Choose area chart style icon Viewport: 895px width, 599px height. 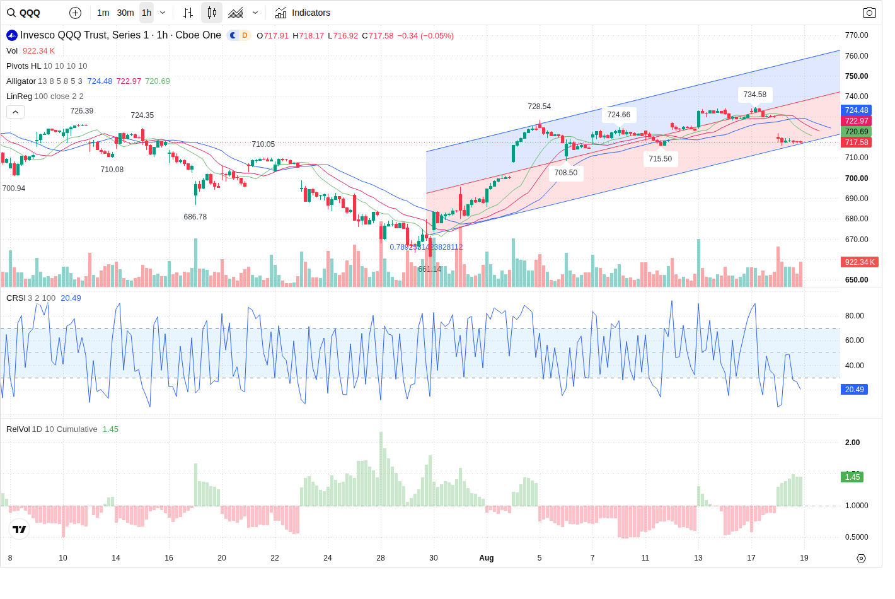tap(236, 13)
